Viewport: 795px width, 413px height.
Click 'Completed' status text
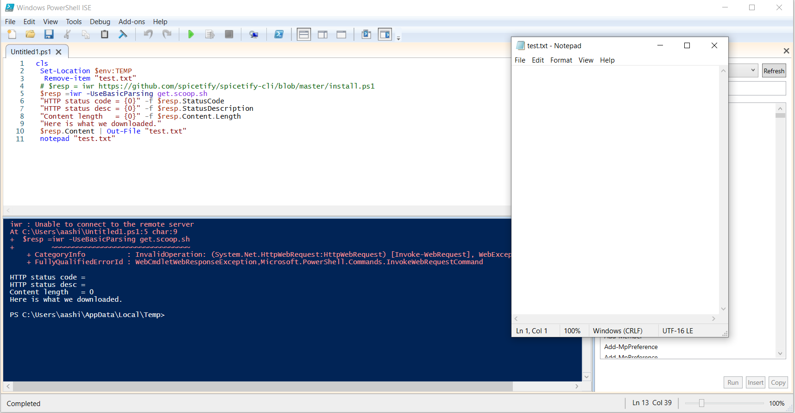coord(24,404)
